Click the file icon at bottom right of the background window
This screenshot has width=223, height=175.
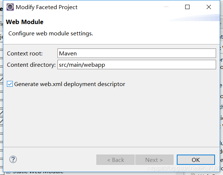pyautogui.click(x=193, y=174)
